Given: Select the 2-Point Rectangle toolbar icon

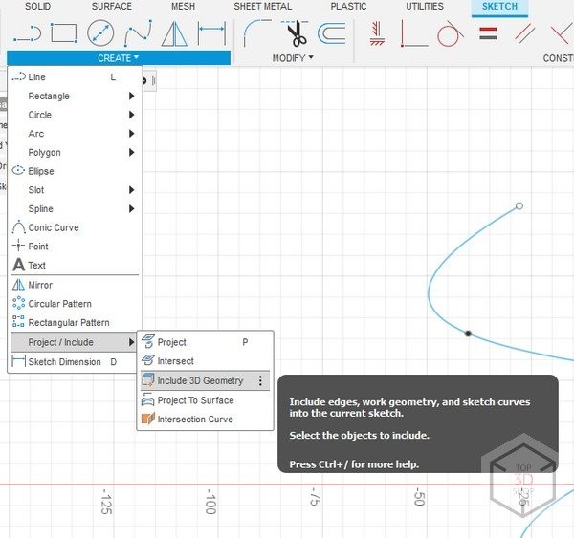Looking at the screenshot, I should pyautogui.click(x=63, y=34).
